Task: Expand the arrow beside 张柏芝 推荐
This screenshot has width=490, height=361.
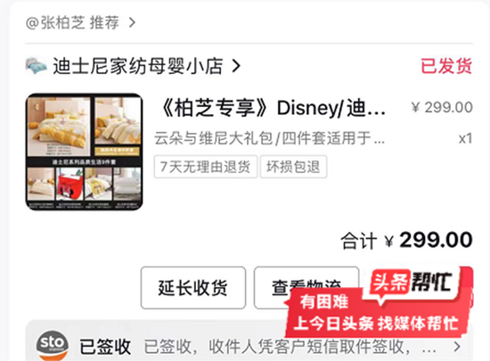Action: (x=133, y=22)
